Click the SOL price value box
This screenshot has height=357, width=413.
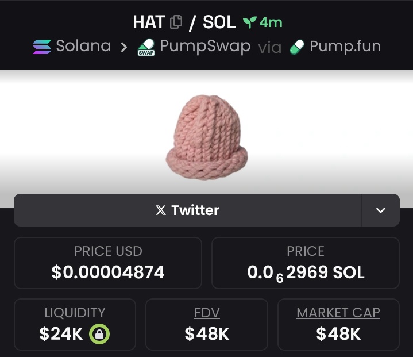click(x=306, y=263)
